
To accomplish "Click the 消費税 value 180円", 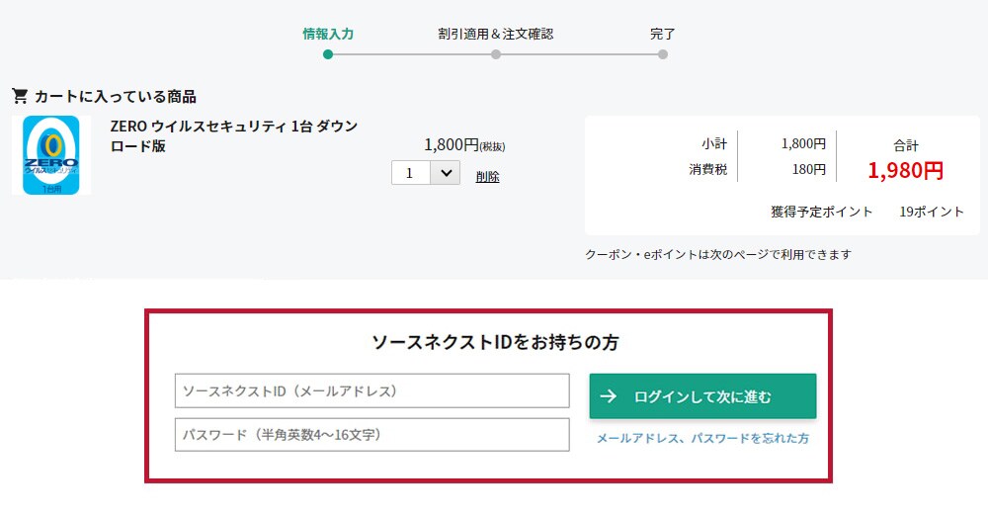I will pyautogui.click(x=808, y=169).
